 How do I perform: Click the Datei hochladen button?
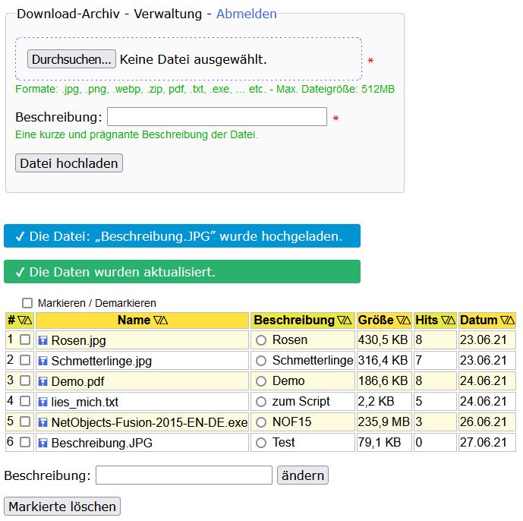point(69,163)
